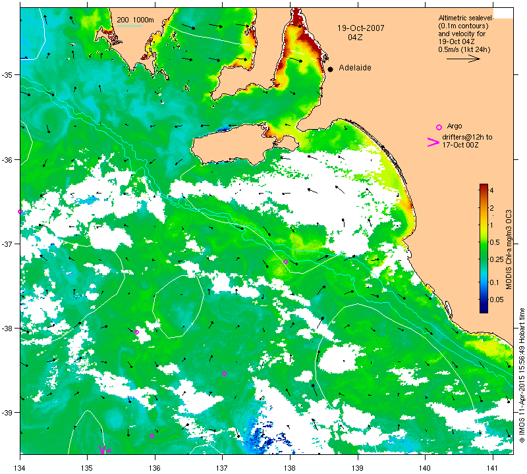Click the '19-Oct-2007' date text
The image size is (527, 474).
[x=360, y=28]
